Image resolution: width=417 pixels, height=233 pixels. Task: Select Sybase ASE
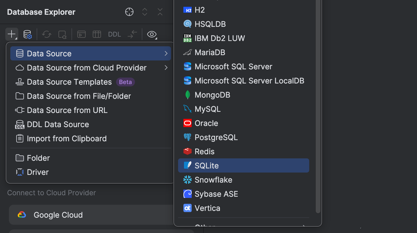click(x=244, y=194)
